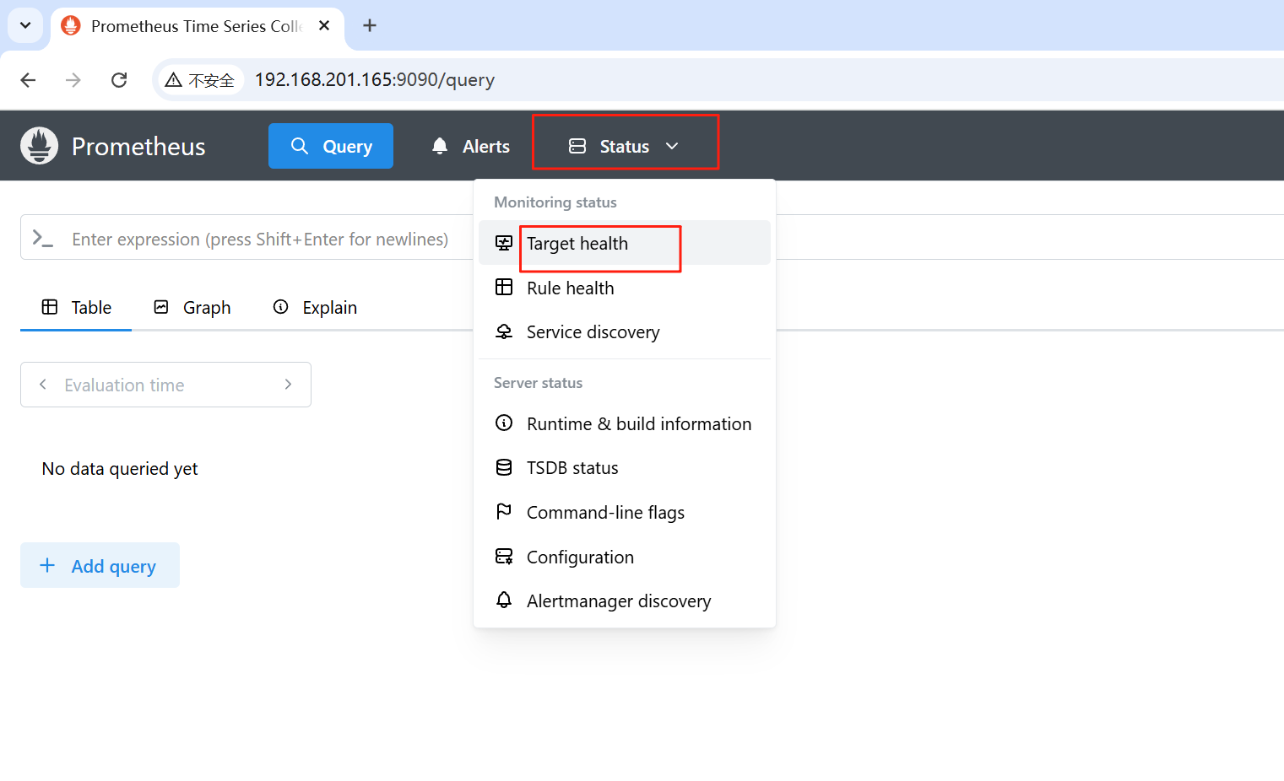Screen dimensions: 1284x781
Task: Click the Add query button
Action: [x=100, y=565]
